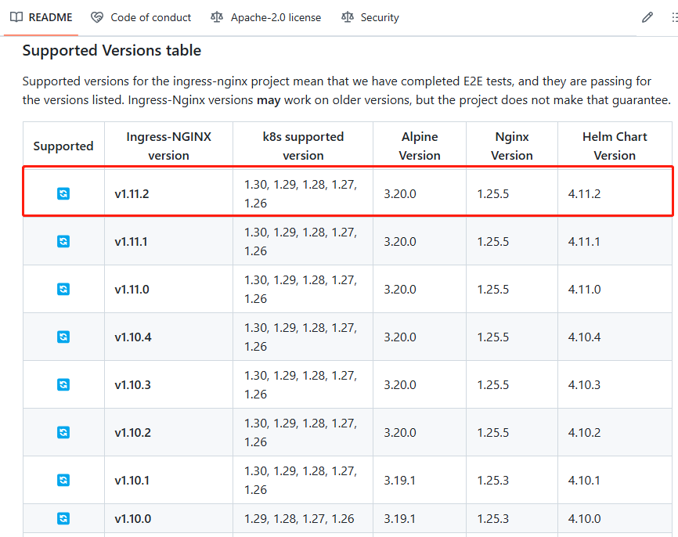Click Helm Chart value 4.11.1

(584, 241)
